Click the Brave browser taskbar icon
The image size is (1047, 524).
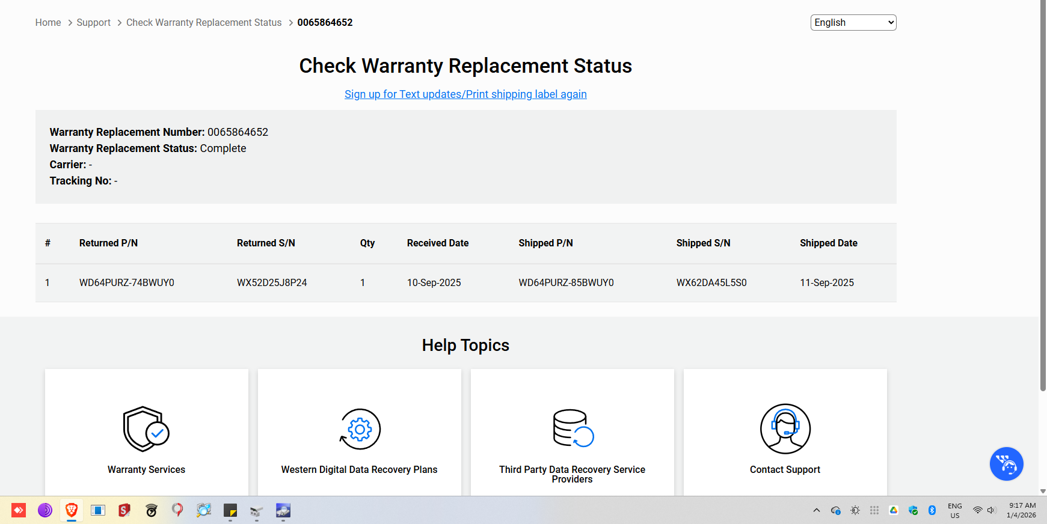click(x=72, y=510)
